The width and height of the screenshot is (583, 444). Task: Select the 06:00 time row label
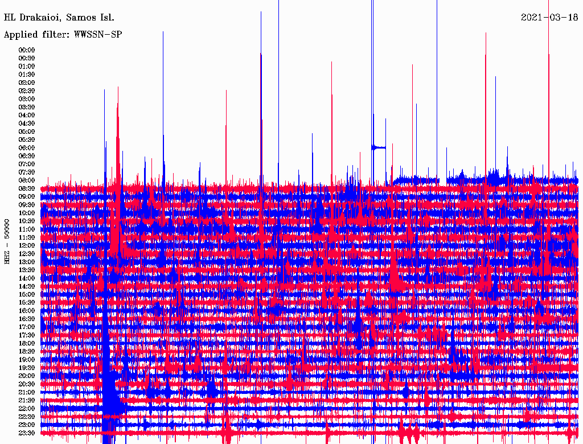27,148
